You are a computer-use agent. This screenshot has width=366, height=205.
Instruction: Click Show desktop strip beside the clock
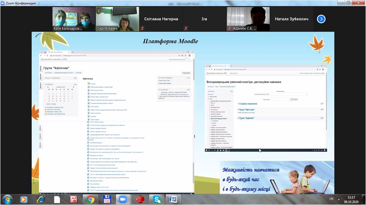[364, 199]
